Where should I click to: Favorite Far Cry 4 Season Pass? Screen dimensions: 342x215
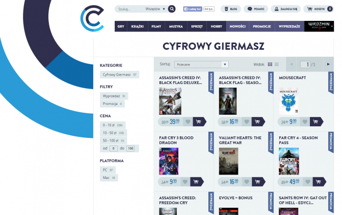click(x=308, y=182)
